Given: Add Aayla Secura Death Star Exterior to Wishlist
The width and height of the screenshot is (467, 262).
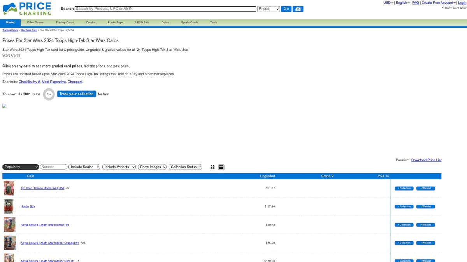Looking at the screenshot, I should pyautogui.click(x=426, y=225).
